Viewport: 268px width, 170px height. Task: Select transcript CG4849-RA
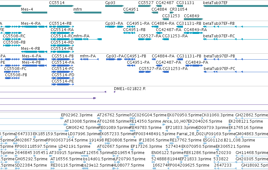pyautogui.click(x=193, y=33)
